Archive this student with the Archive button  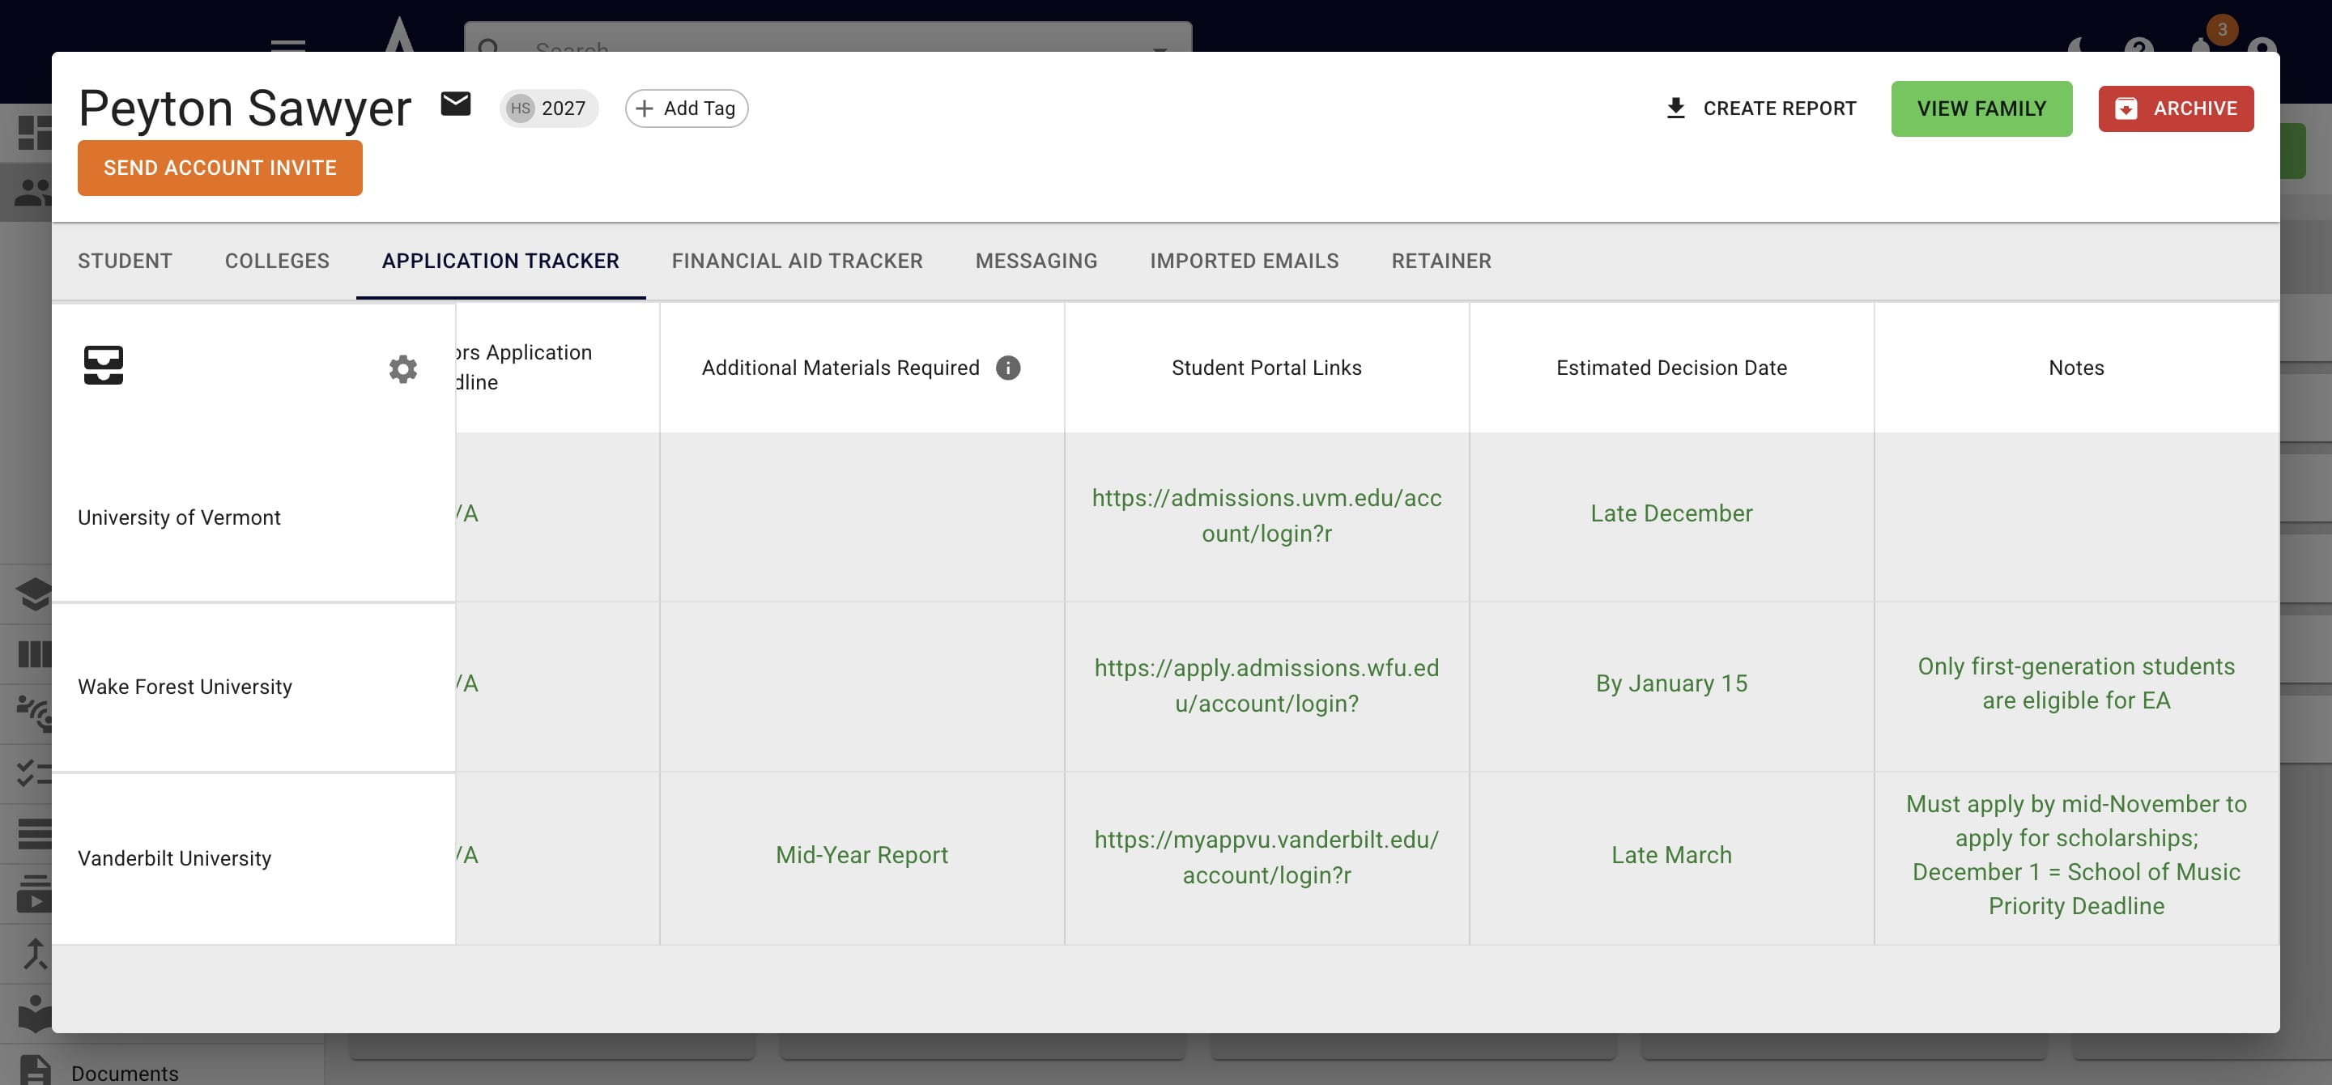[2176, 108]
